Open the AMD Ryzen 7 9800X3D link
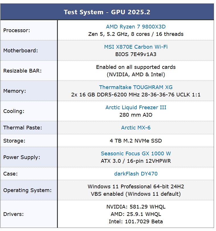The image size is (216, 231). (x=136, y=27)
